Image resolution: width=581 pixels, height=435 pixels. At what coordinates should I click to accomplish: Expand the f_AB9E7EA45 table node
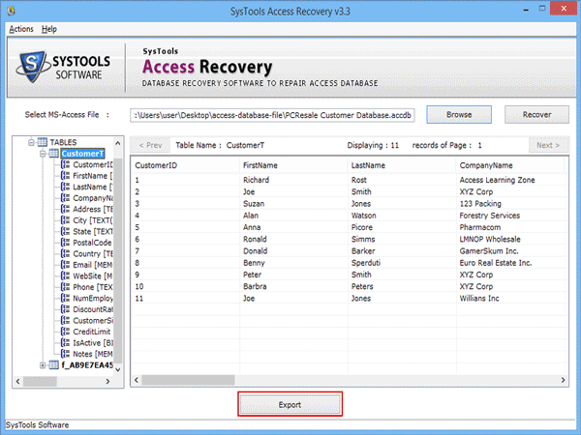click(x=43, y=365)
